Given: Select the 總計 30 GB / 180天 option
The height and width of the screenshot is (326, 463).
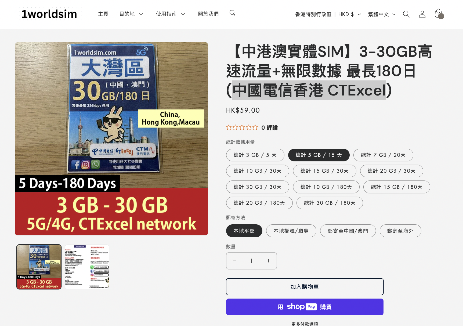Looking at the screenshot, I should [x=330, y=203].
